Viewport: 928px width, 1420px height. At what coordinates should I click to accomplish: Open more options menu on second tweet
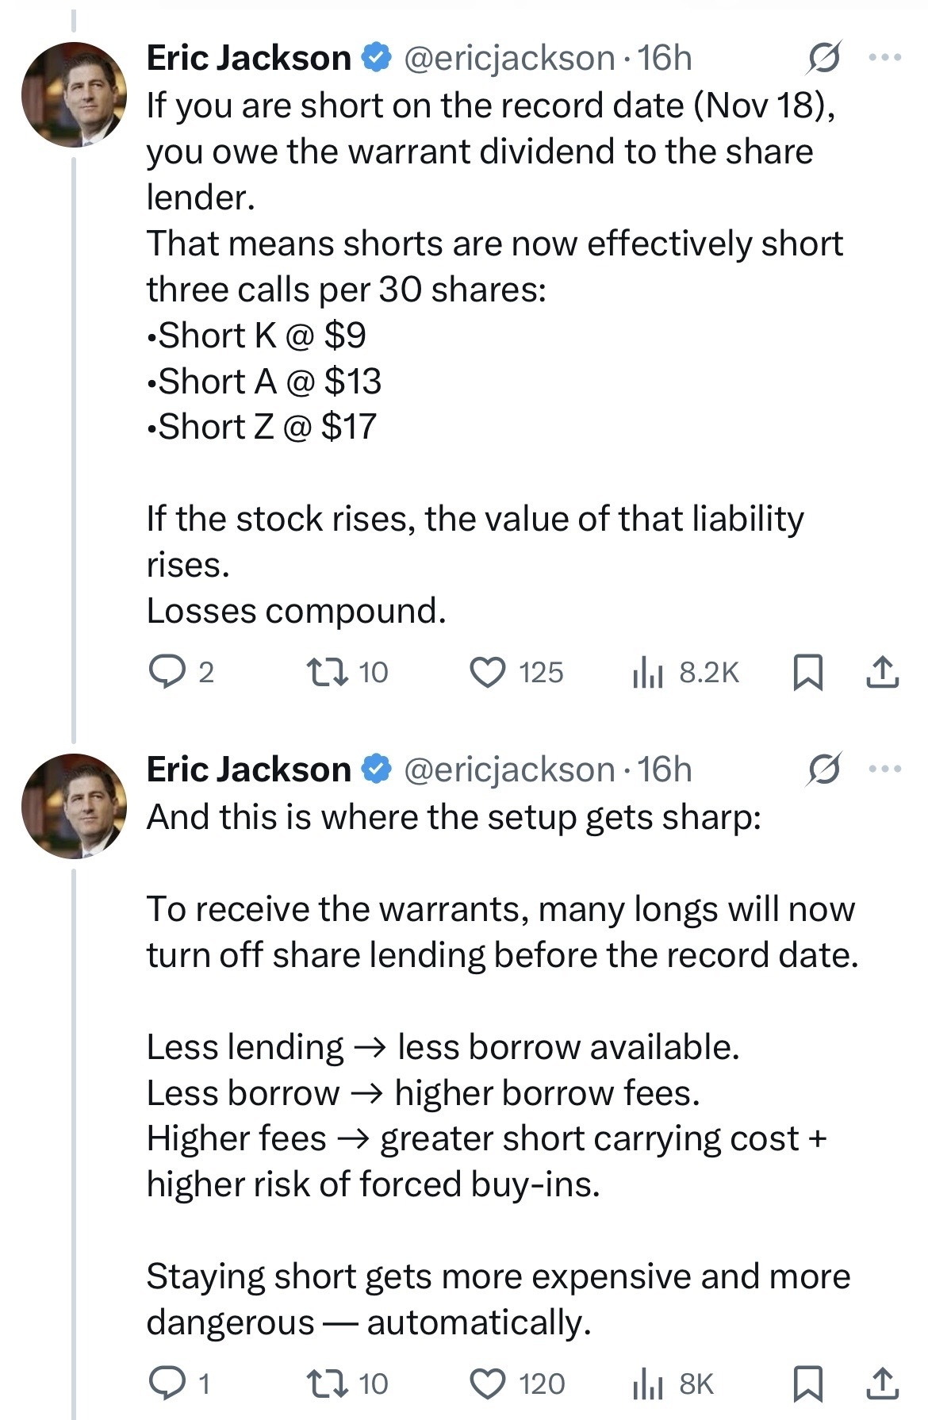click(885, 769)
